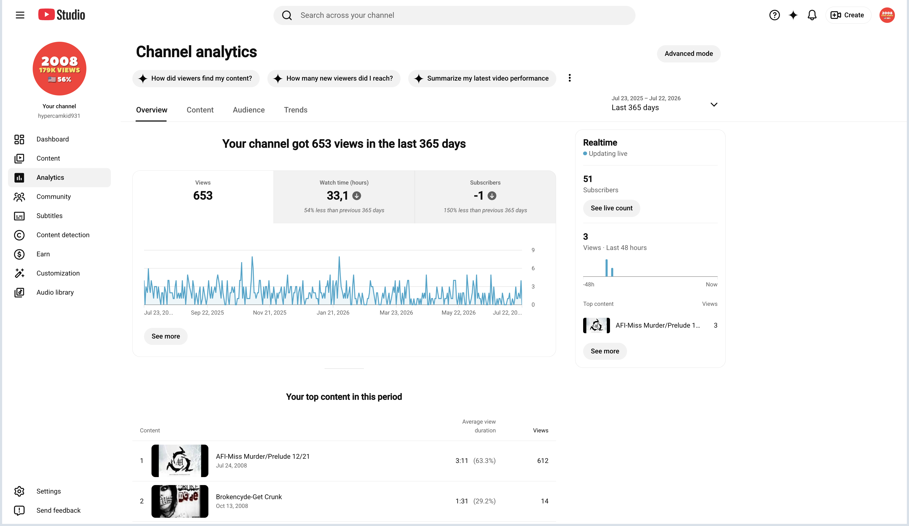Click the Watch time down-arrow indicator
This screenshot has width=909, height=526.
(x=356, y=196)
